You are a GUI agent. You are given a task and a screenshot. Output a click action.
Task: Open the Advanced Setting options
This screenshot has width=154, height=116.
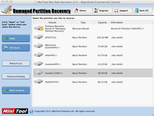[16, 76]
